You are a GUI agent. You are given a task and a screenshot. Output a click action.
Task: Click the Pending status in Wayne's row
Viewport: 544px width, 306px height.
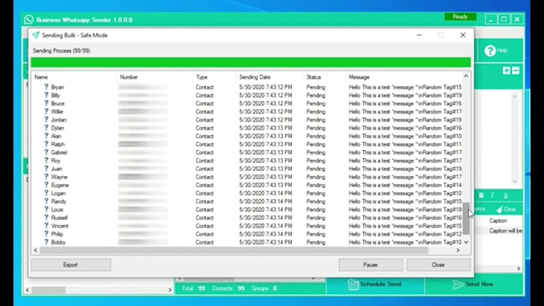click(x=316, y=177)
